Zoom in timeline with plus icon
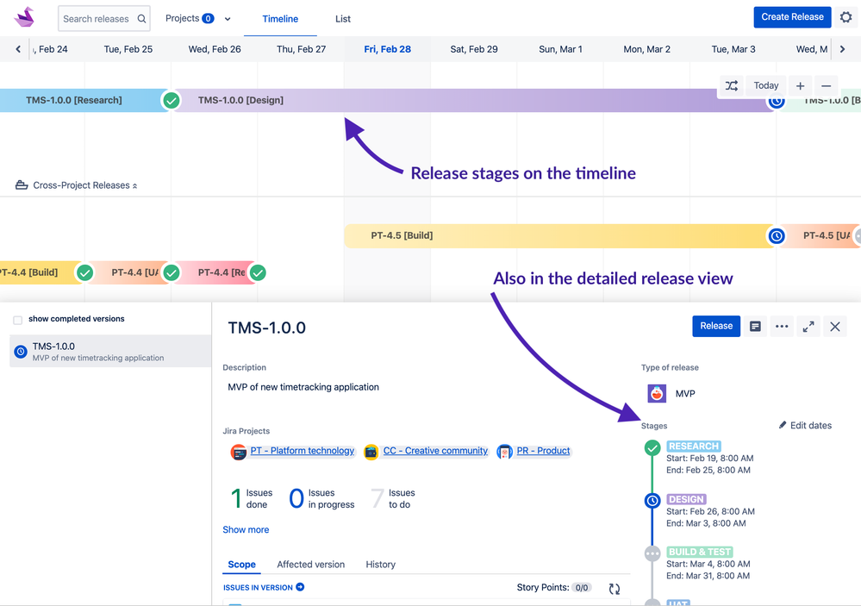Screen dimensions: 861x606 point(800,85)
